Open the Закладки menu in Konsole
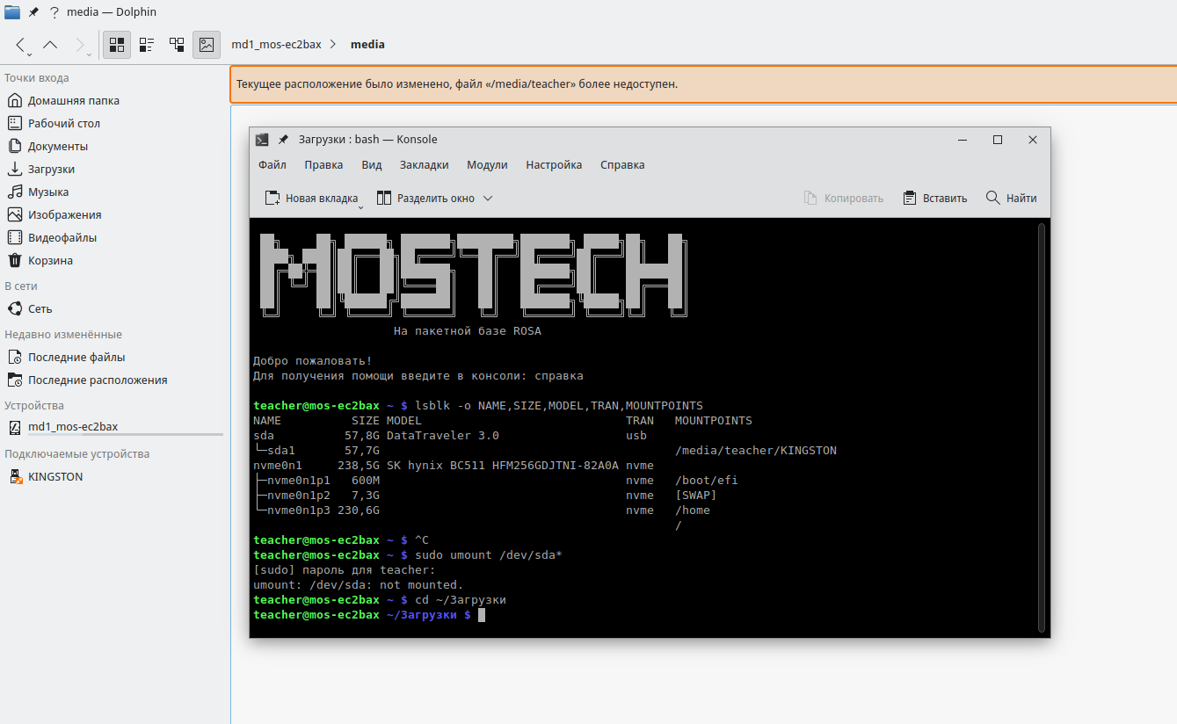The height and width of the screenshot is (724, 1177). click(425, 164)
